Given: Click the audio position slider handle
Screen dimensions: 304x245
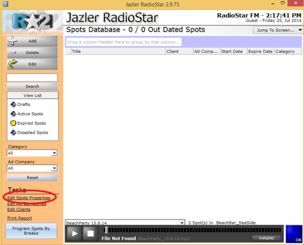Looking at the screenshot, I should coord(107,230).
